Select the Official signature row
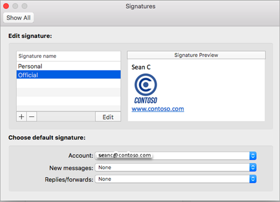 click(68, 75)
